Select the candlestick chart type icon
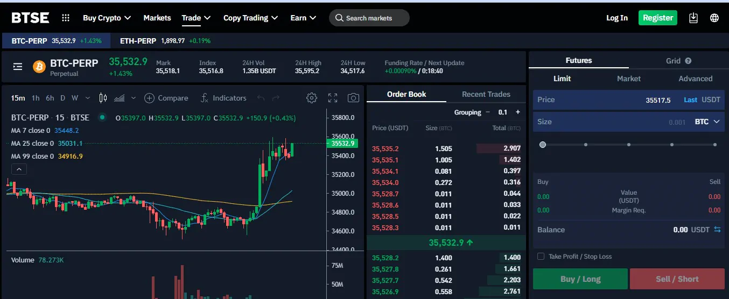729x299 pixels. click(103, 98)
